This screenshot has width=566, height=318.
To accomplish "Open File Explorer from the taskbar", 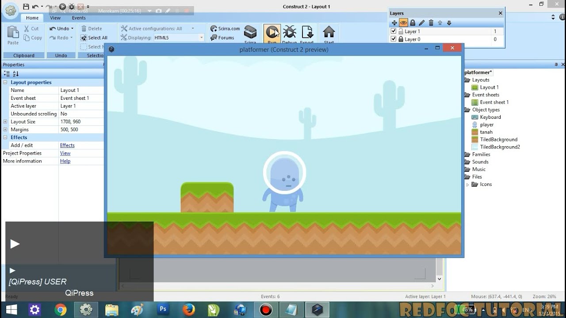I will [x=112, y=309].
